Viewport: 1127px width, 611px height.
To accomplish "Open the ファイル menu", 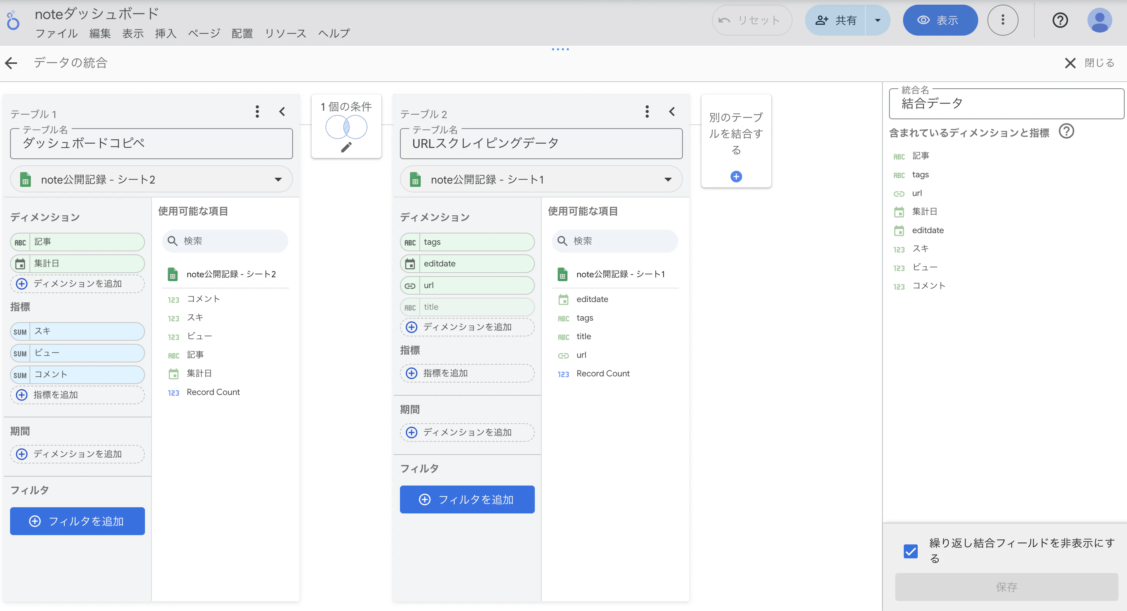I will 57,33.
